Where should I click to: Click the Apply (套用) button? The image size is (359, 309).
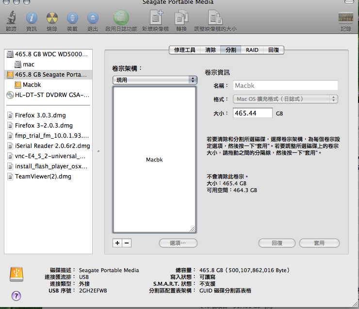[319, 243]
